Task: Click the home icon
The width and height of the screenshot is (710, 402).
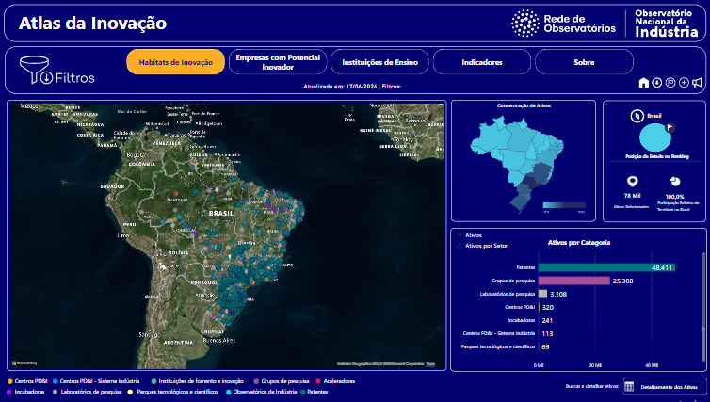Action: pyautogui.click(x=643, y=83)
